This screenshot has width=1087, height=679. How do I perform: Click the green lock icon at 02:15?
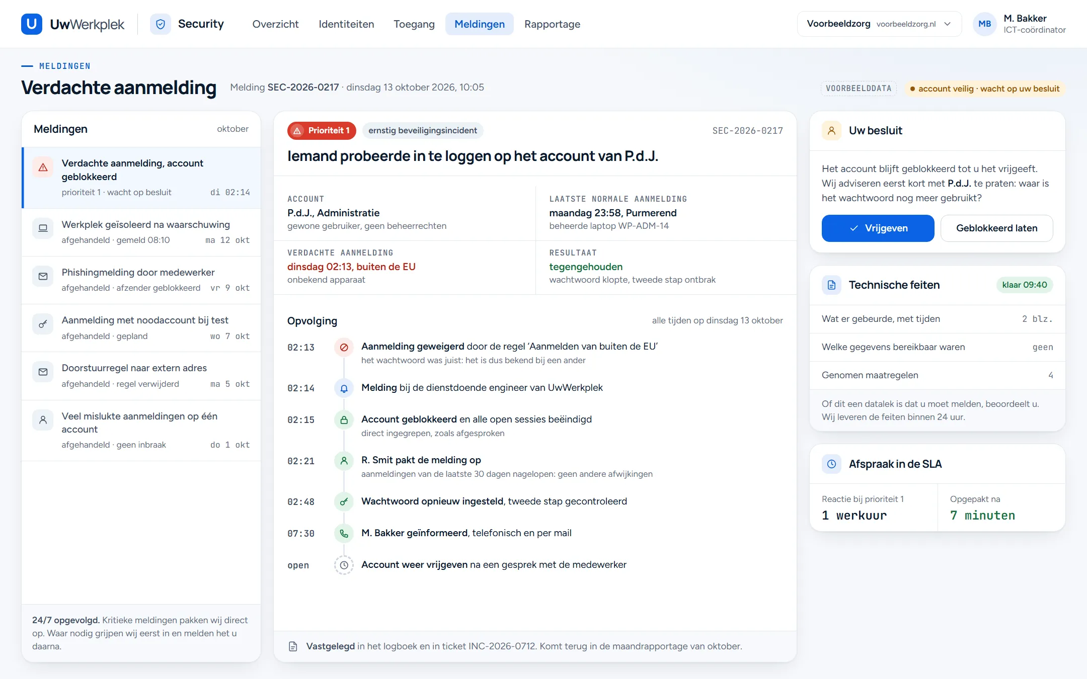point(344,420)
